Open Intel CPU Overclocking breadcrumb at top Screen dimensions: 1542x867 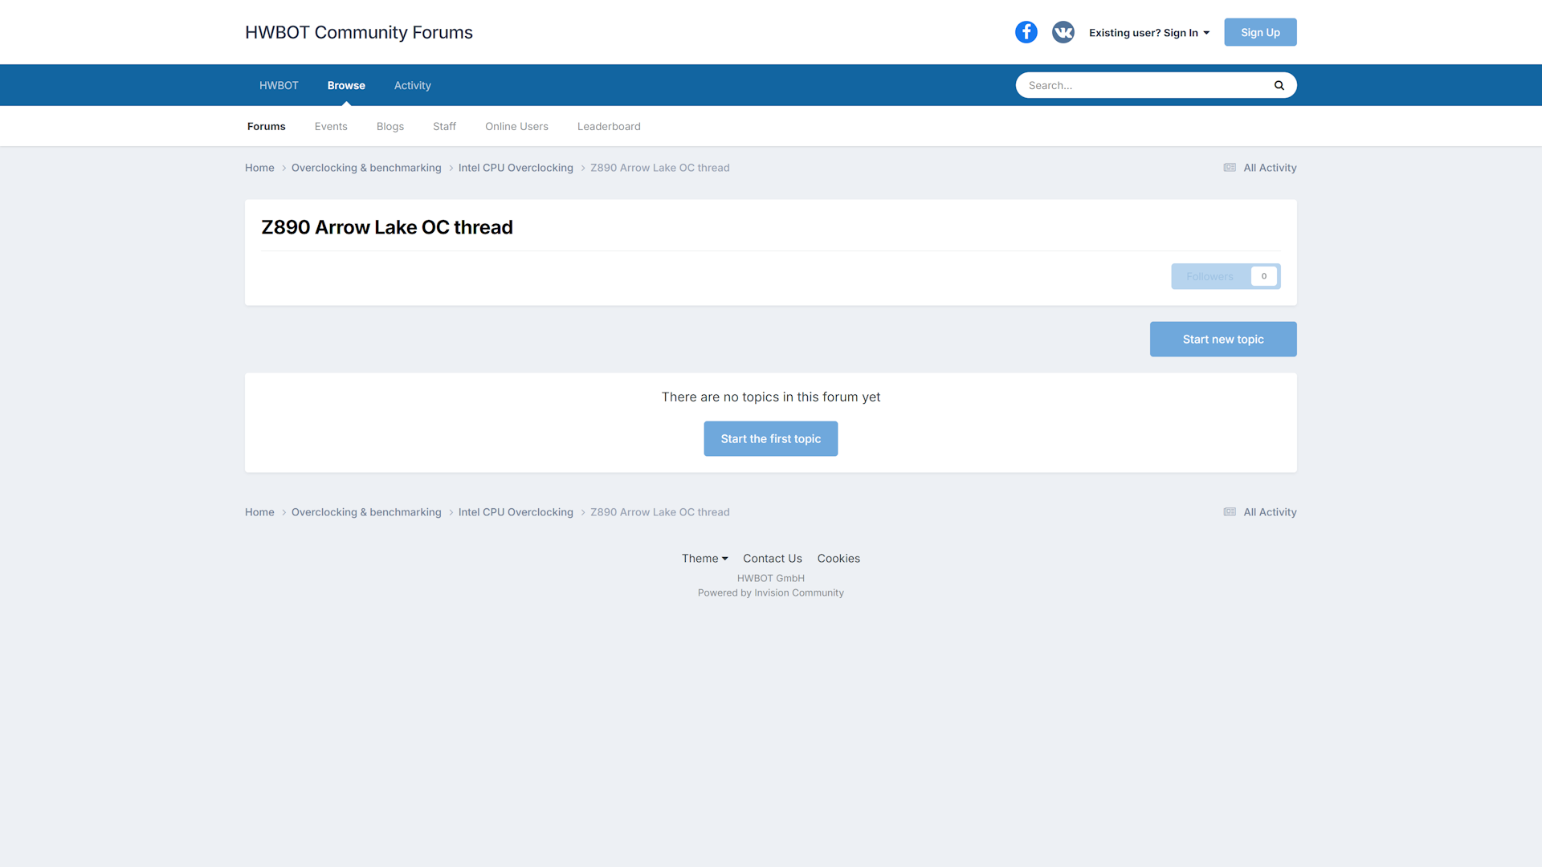(516, 168)
